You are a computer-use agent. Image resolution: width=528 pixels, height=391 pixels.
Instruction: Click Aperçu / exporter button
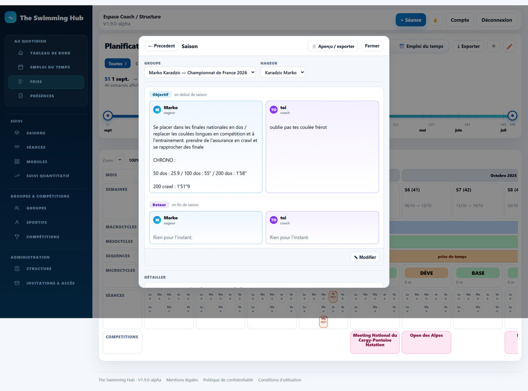[333, 46]
